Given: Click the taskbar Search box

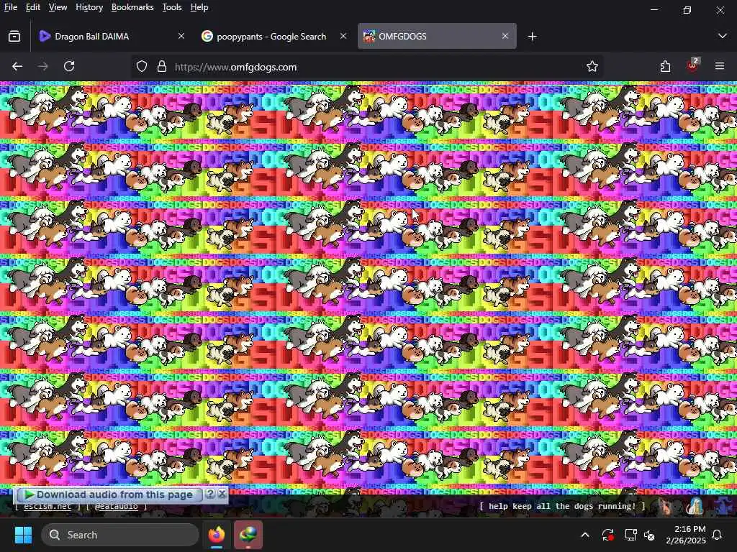Looking at the screenshot, I should coord(120,535).
